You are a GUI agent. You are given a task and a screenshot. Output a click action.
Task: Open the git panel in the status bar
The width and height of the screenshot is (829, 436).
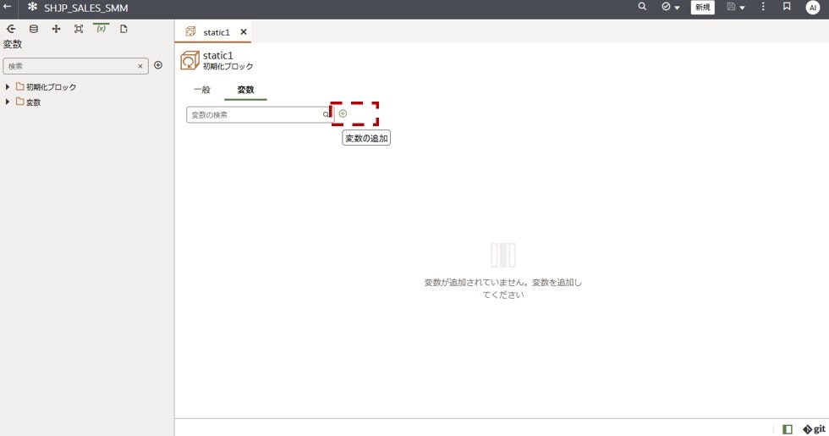coord(814,429)
